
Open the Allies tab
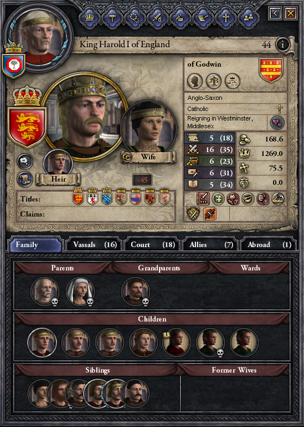pos(210,244)
